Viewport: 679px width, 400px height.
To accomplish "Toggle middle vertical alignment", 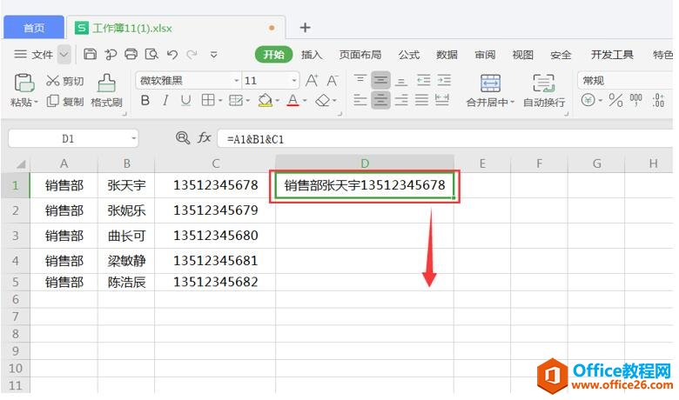I will point(380,80).
